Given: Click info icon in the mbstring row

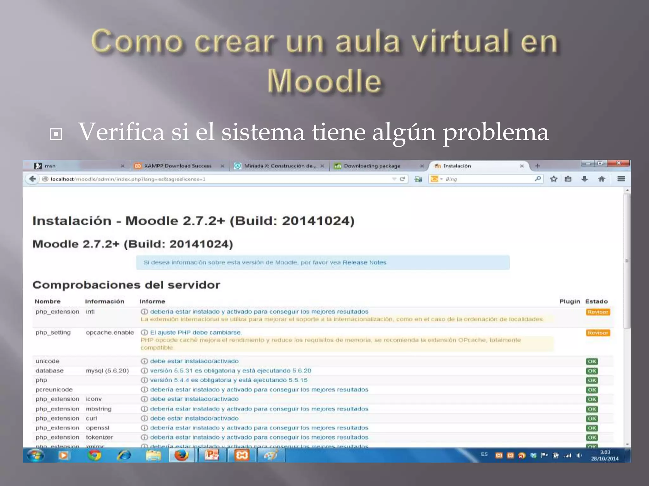Looking at the screenshot, I should [144, 409].
